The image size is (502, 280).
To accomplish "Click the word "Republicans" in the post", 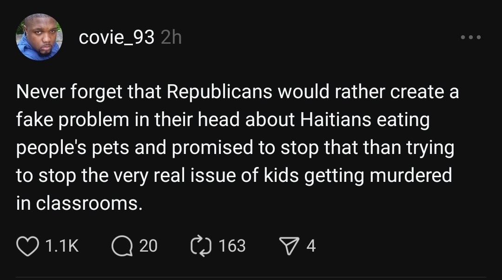I will pos(219,92).
